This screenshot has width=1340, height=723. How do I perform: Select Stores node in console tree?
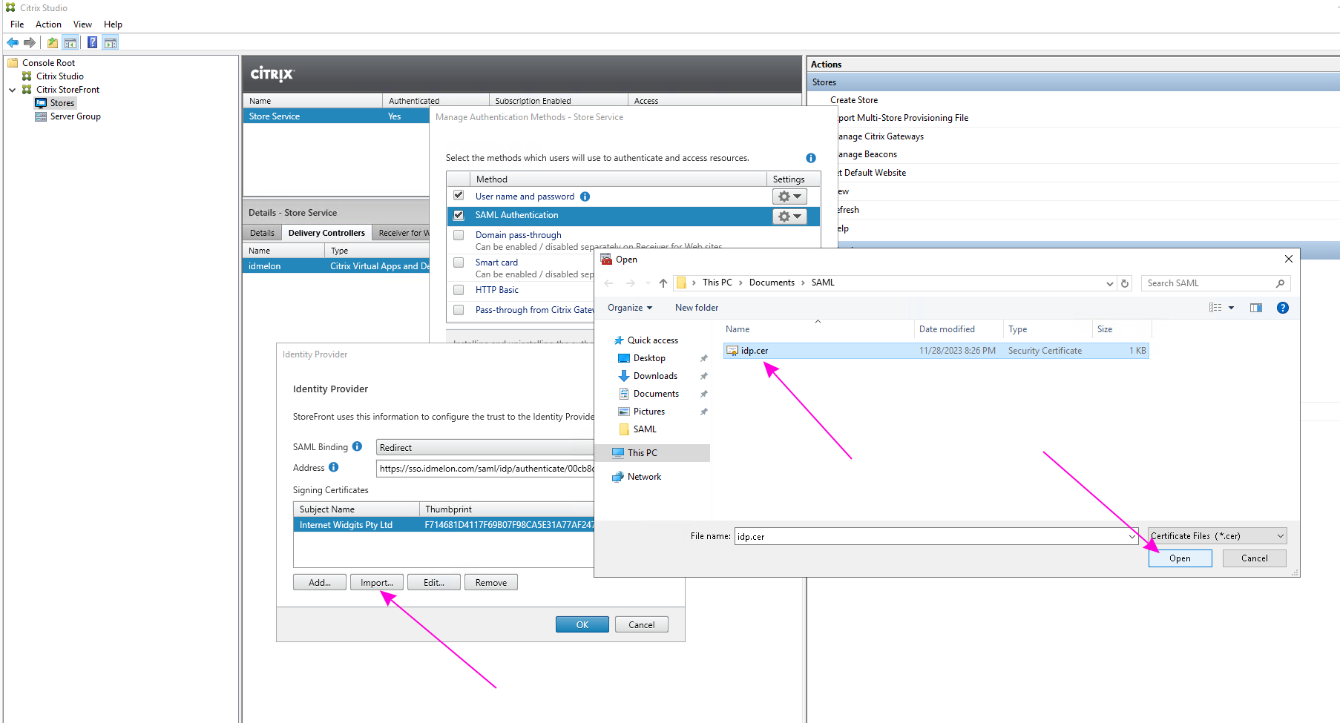pos(62,103)
